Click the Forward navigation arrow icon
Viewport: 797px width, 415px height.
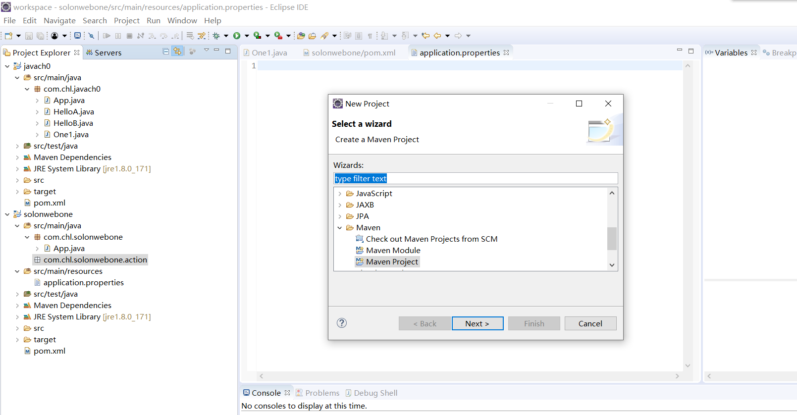[x=458, y=36]
